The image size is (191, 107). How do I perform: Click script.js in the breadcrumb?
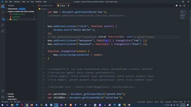pos(44,9)
